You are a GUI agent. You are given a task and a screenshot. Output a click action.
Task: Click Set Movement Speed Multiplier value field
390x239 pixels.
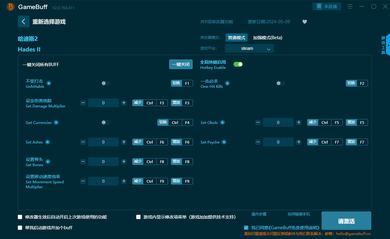103,181
